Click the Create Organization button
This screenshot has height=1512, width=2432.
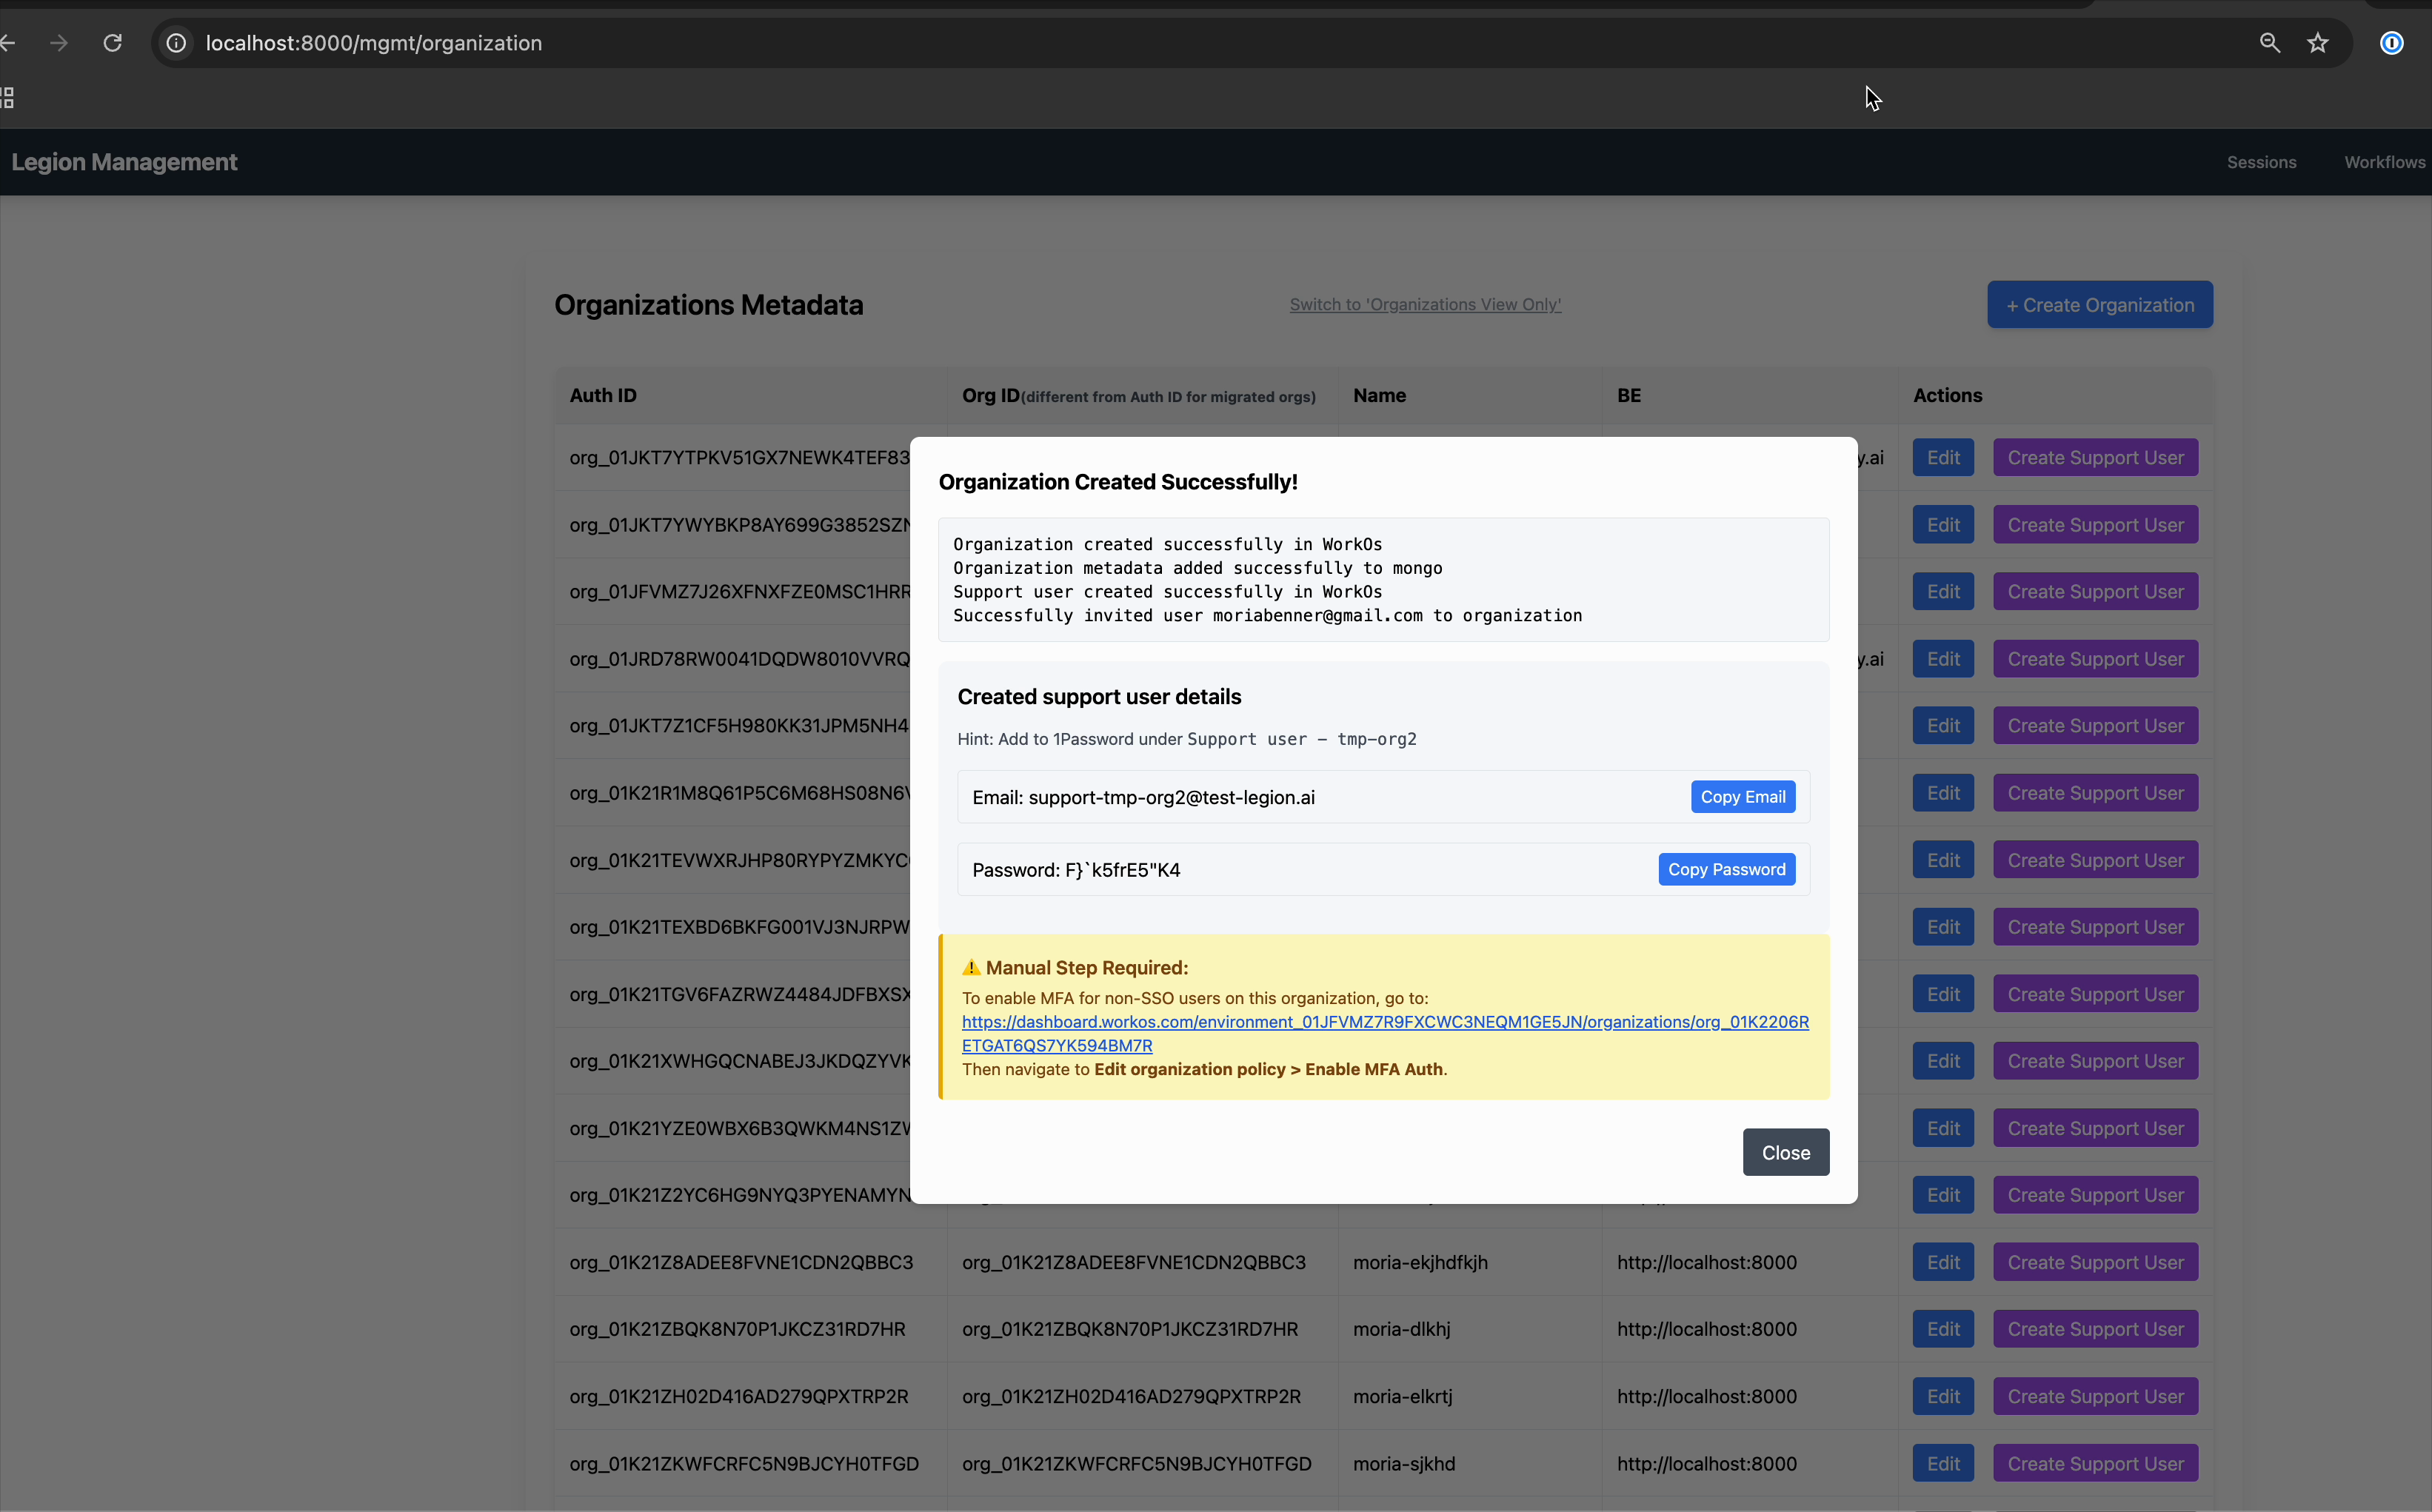pos(2099,305)
